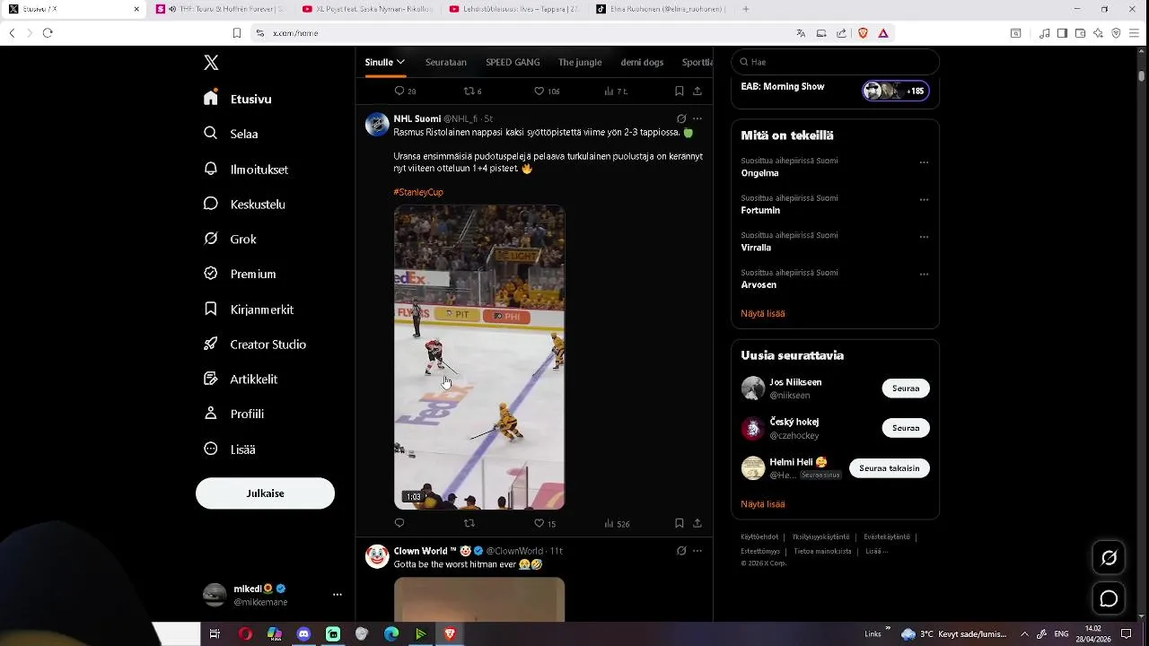This screenshot has width=1149, height=646.
Task: Show more suggested accounts Näytä lisää
Action: coord(763,504)
